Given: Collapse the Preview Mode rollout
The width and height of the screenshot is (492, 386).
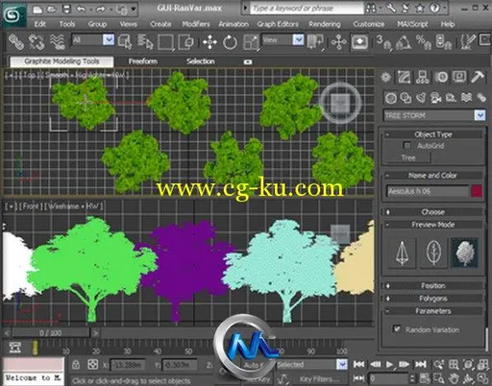Looking at the screenshot, I should [x=433, y=225].
